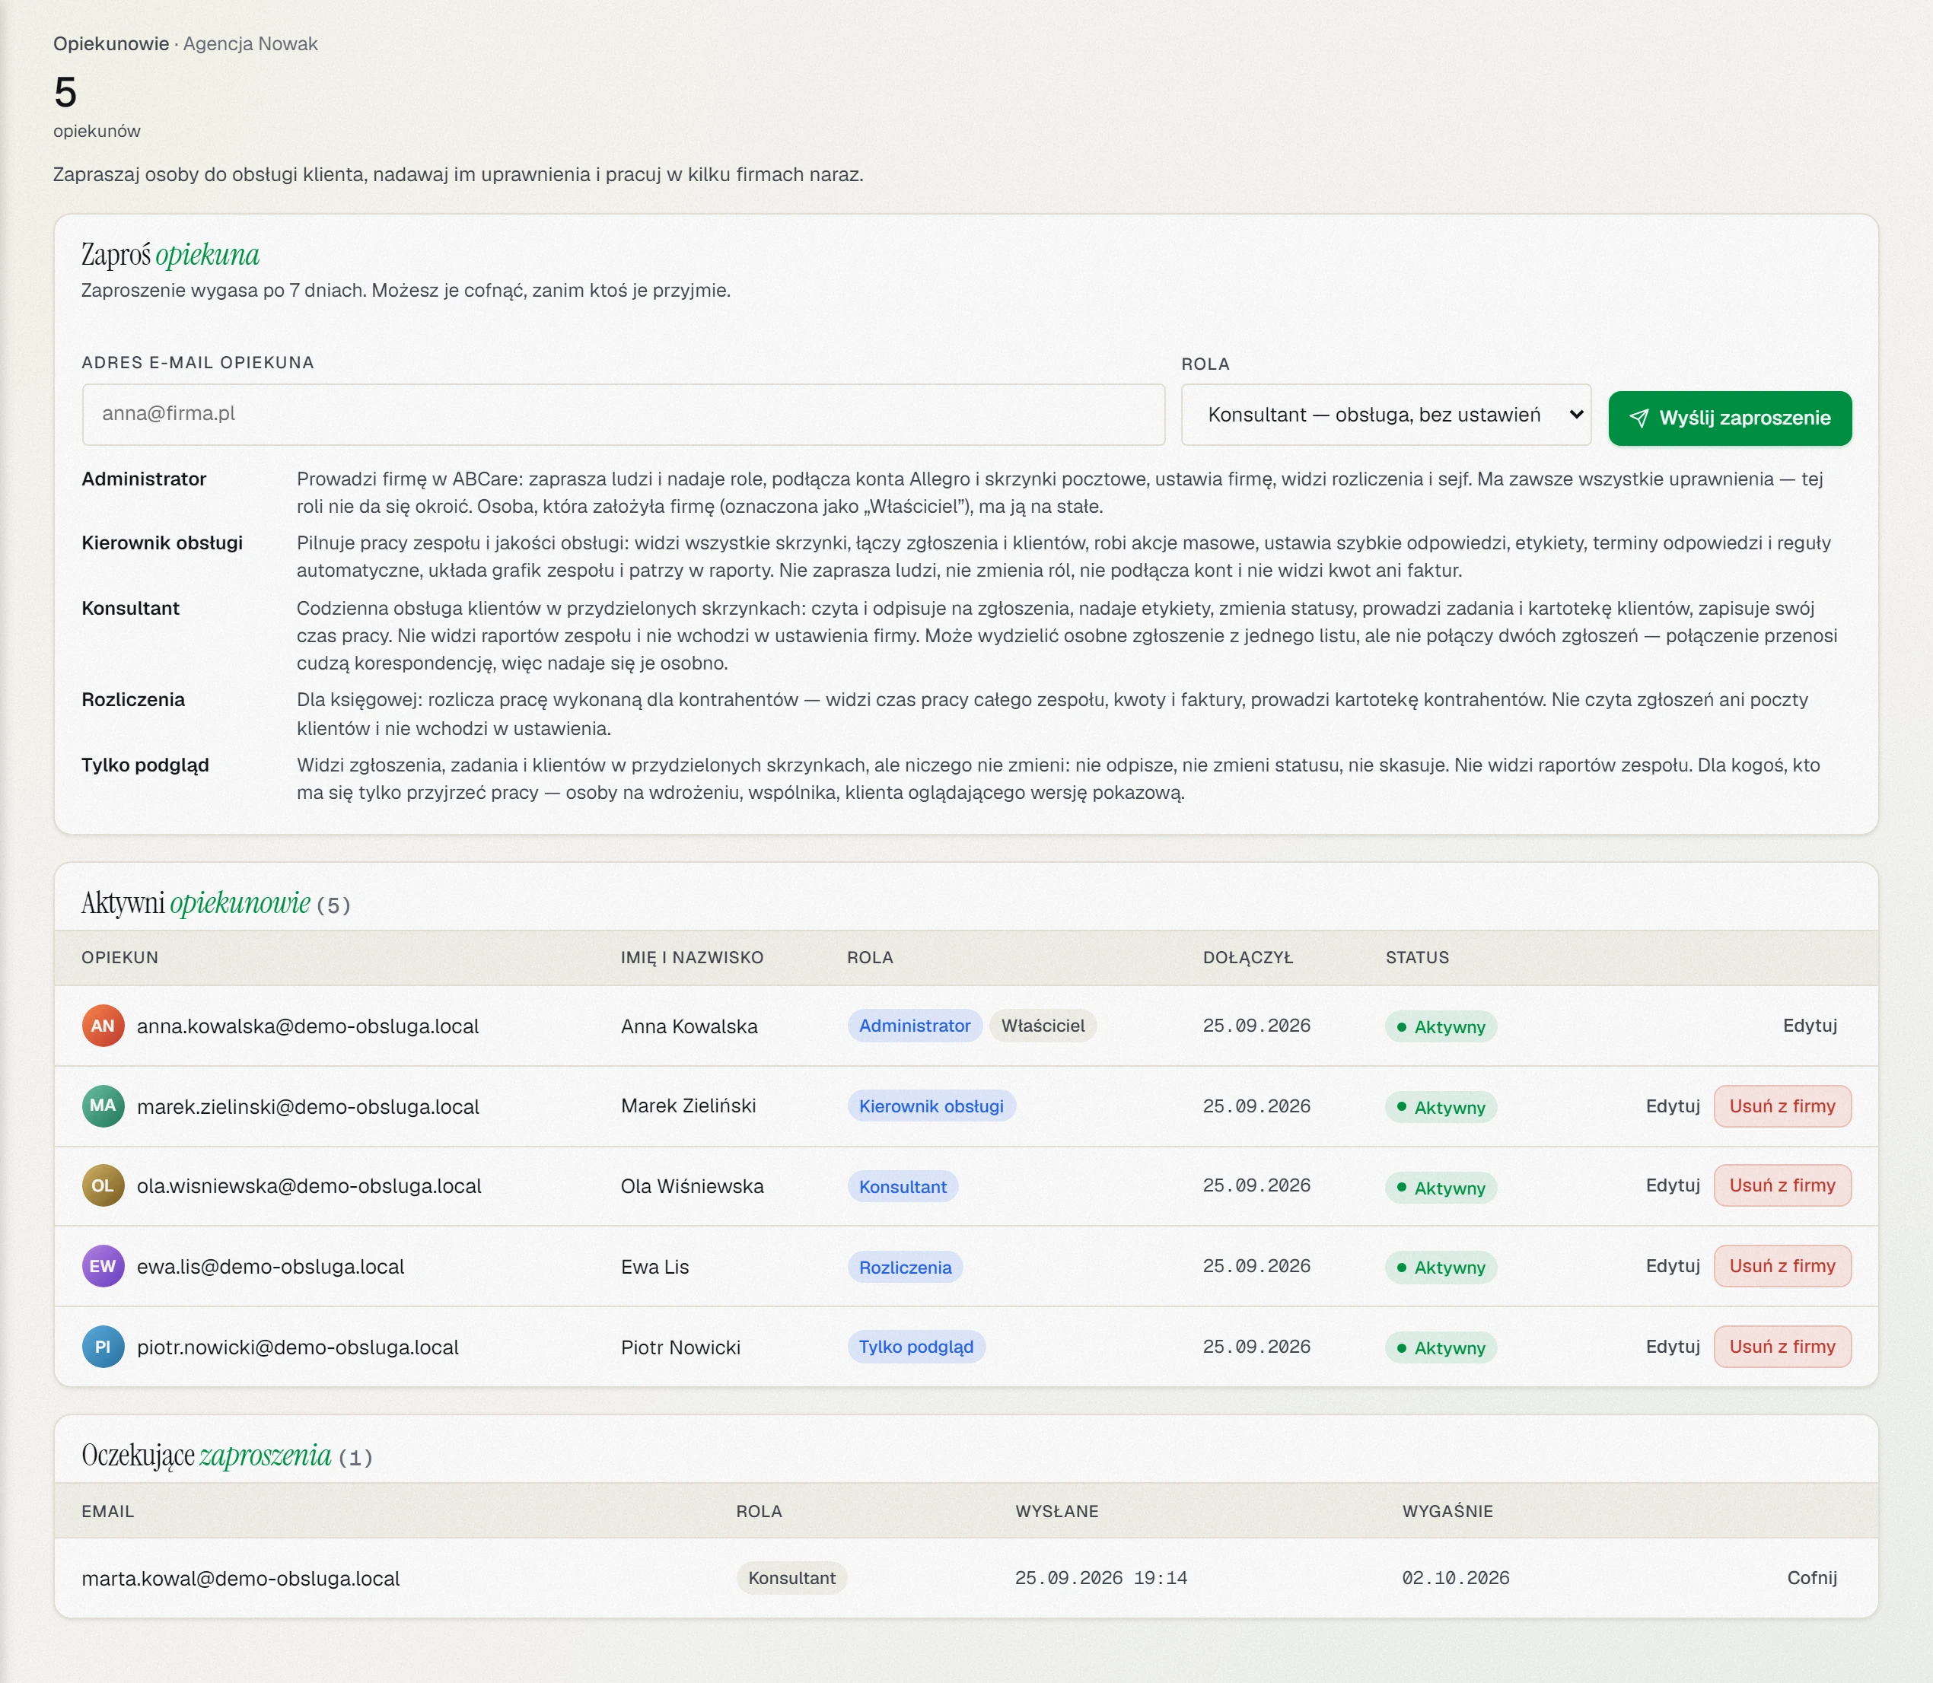Remove Piotr Nowicki from the company

pyautogui.click(x=1782, y=1347)
